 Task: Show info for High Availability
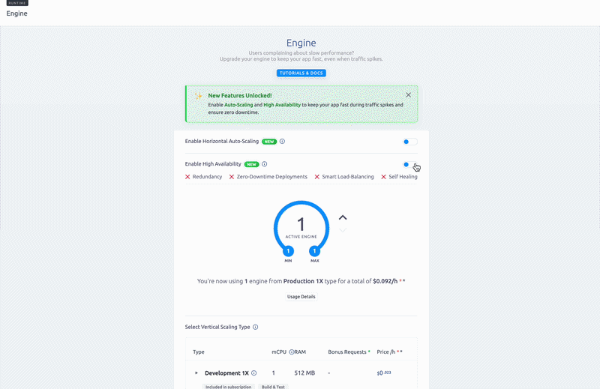[265, 164]
